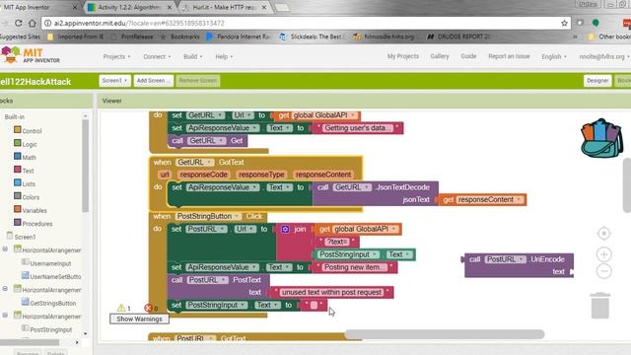Click the viewer horizontal scrollbar
The height and width of the screenshot is (355, 631).
tap(445, 334)
